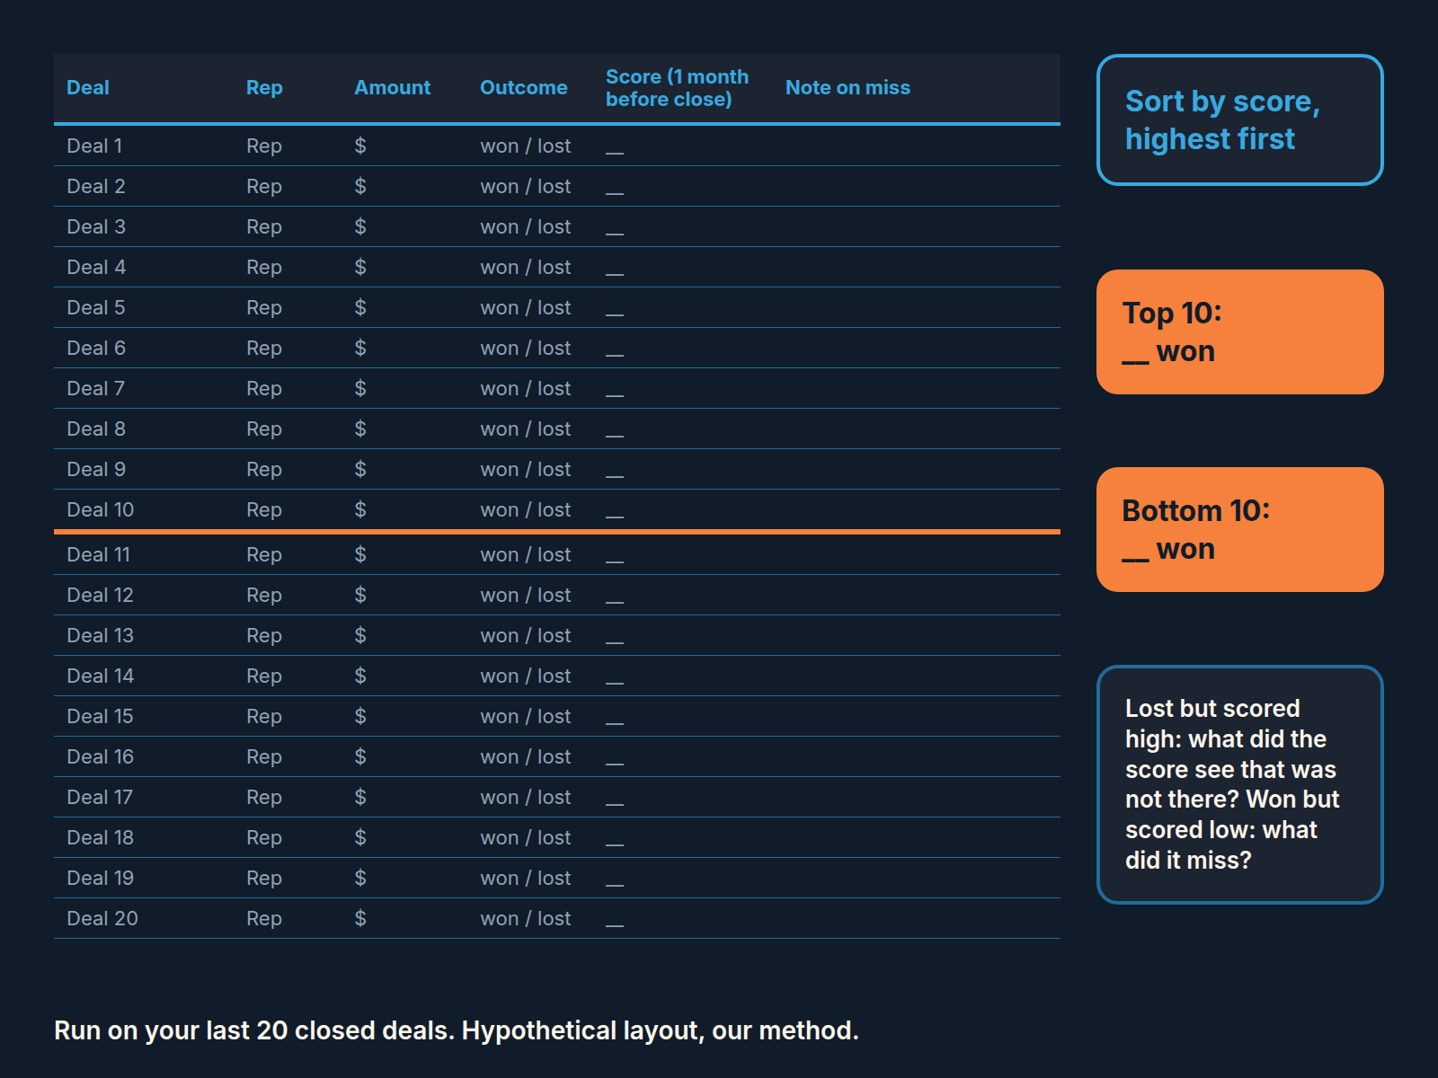Click the won / lost cell for Deal 15
Screen dimensions: 1438x1078
[526, 716]
